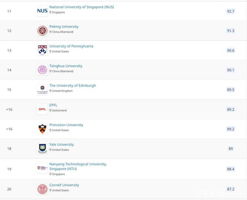The width and height of the screenshot is (247, 200).
Task: Click the Peking University red seal logo
Action: pos(42,31)
